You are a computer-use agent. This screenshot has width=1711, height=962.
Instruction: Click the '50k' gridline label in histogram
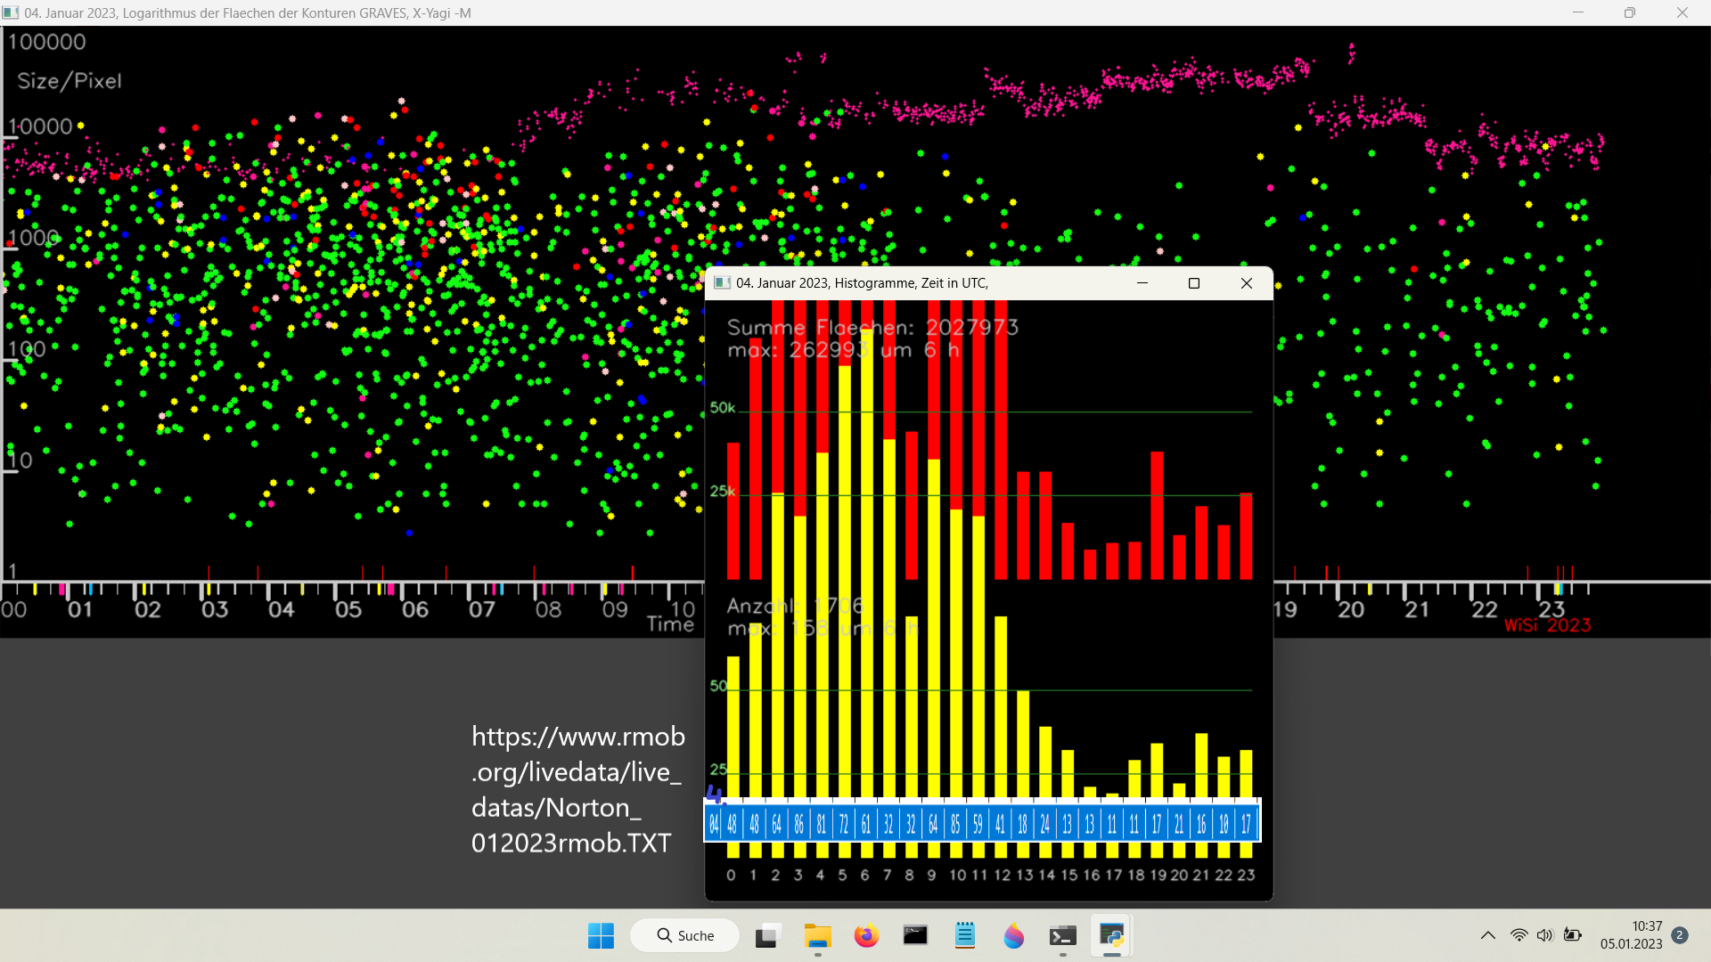723,408
